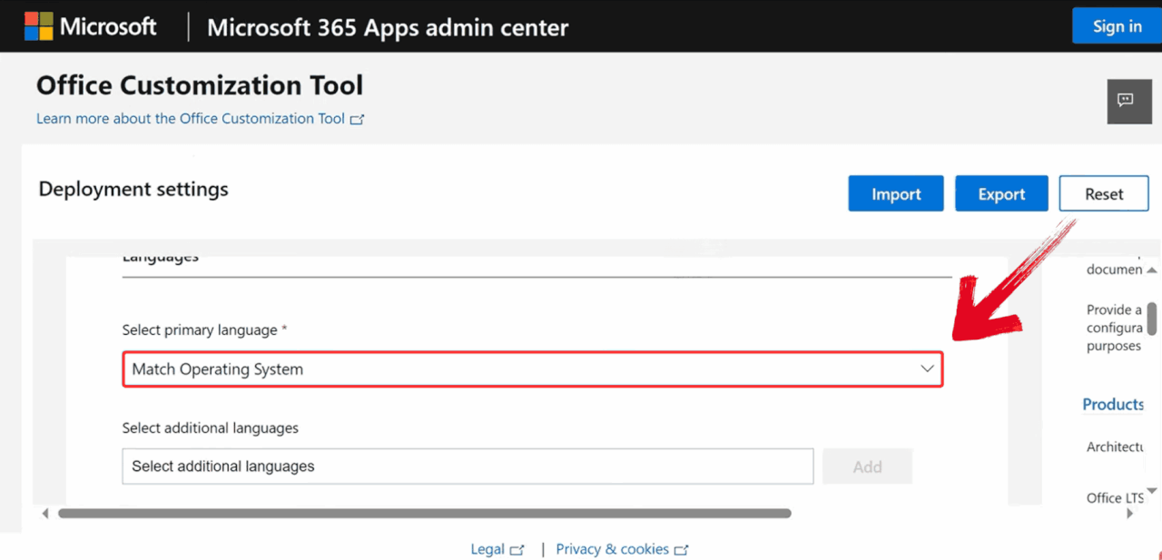Click Microsoft 365 Apps admin center title

[x=388, y=27]
